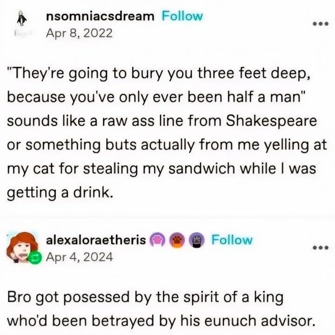335x335 pixels.
Task: Follow nsomniacsdream
Action: [182, 16]
